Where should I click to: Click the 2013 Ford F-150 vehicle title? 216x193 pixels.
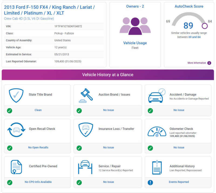tap(49, 10)
